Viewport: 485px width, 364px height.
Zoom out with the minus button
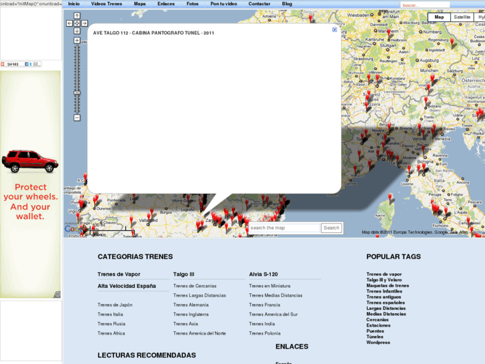pos(77,118)
